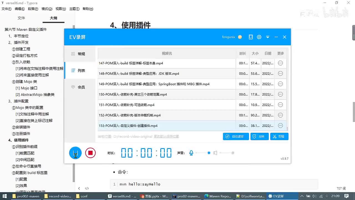Adjust the microphone volume slider

203,153
